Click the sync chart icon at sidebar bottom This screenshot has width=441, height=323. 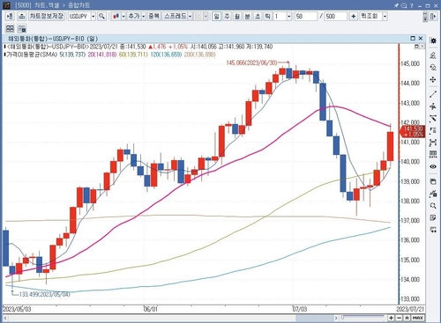(x=433, y=230)
